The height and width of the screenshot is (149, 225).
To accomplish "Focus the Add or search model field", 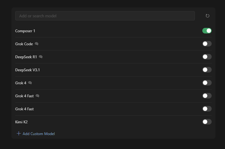I will [105, 16].
